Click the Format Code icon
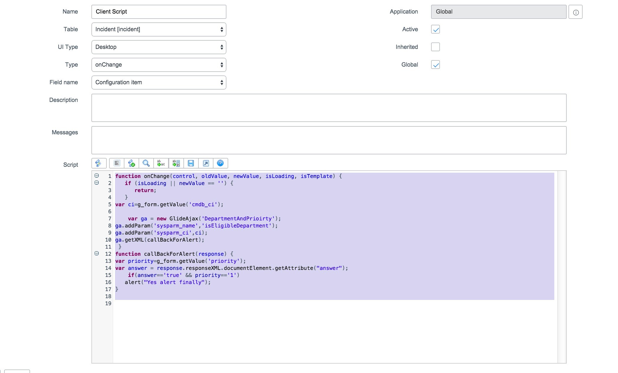Image resolution: width=618 pixels, height=373 pixels. 117,163
